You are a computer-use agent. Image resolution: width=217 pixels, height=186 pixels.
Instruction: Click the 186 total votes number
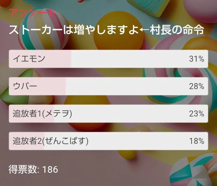(x=50, y=169)
